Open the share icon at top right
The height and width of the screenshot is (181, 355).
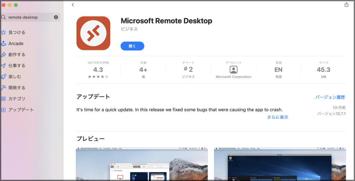[346, 4]
